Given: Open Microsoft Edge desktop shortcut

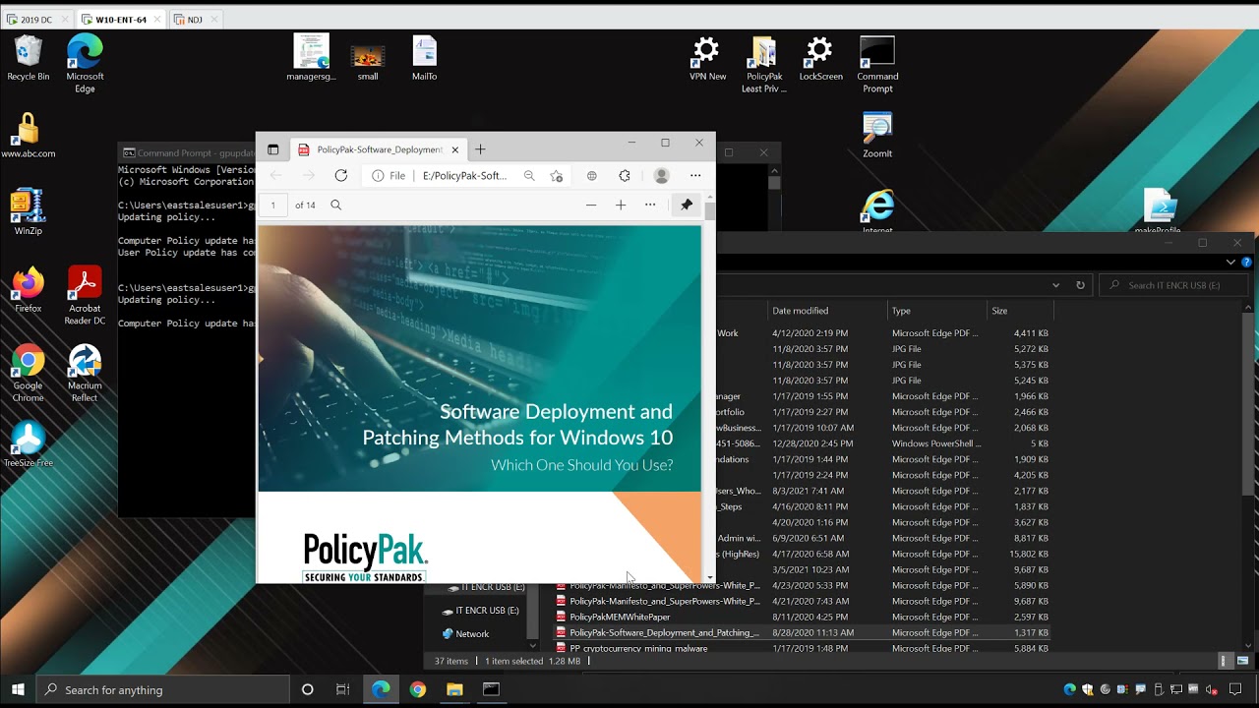Looking at the screenshot, I should [x=85, y=64].
